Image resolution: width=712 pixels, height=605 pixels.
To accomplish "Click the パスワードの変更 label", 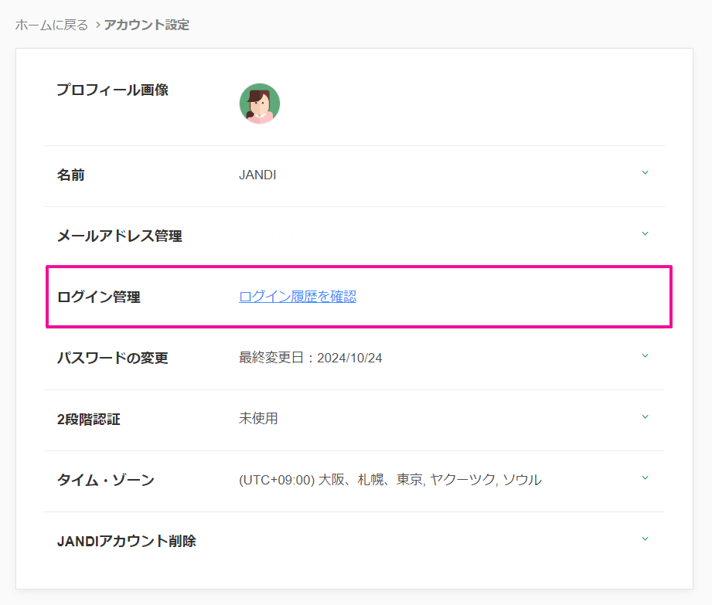I will 113,359.
